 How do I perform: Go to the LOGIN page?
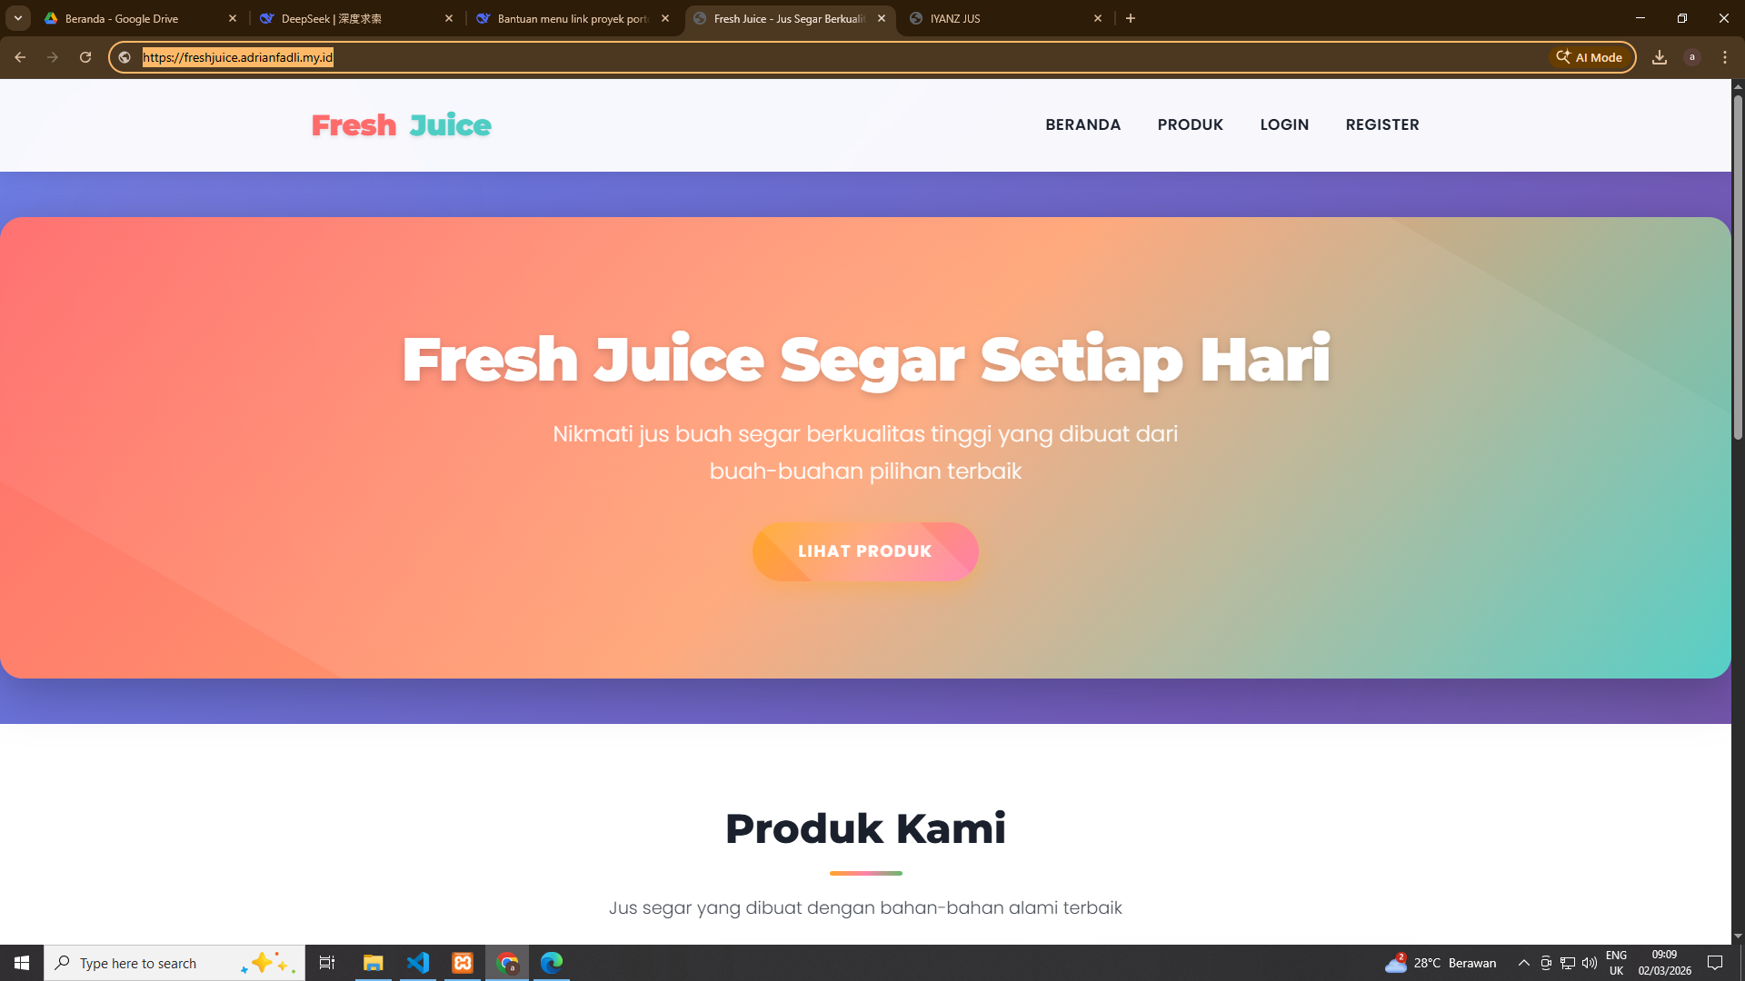pyautogui.click(x=1284, y=124)
